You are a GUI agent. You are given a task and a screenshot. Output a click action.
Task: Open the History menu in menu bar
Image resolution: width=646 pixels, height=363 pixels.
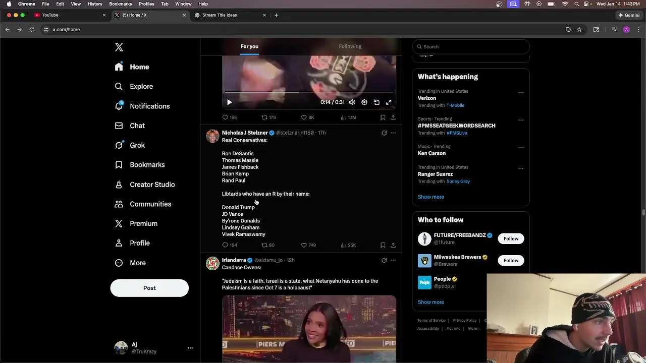pyautogui.click(x=95, y=4)
